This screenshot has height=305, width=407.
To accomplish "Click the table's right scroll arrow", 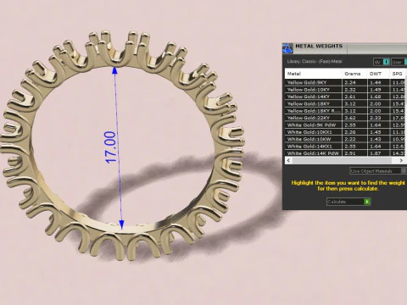I will pyautogui.click(x=401, y=160).
